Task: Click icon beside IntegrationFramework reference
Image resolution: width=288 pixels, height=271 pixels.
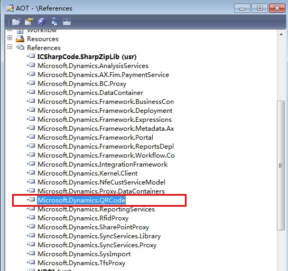Action: pos(31,164)
